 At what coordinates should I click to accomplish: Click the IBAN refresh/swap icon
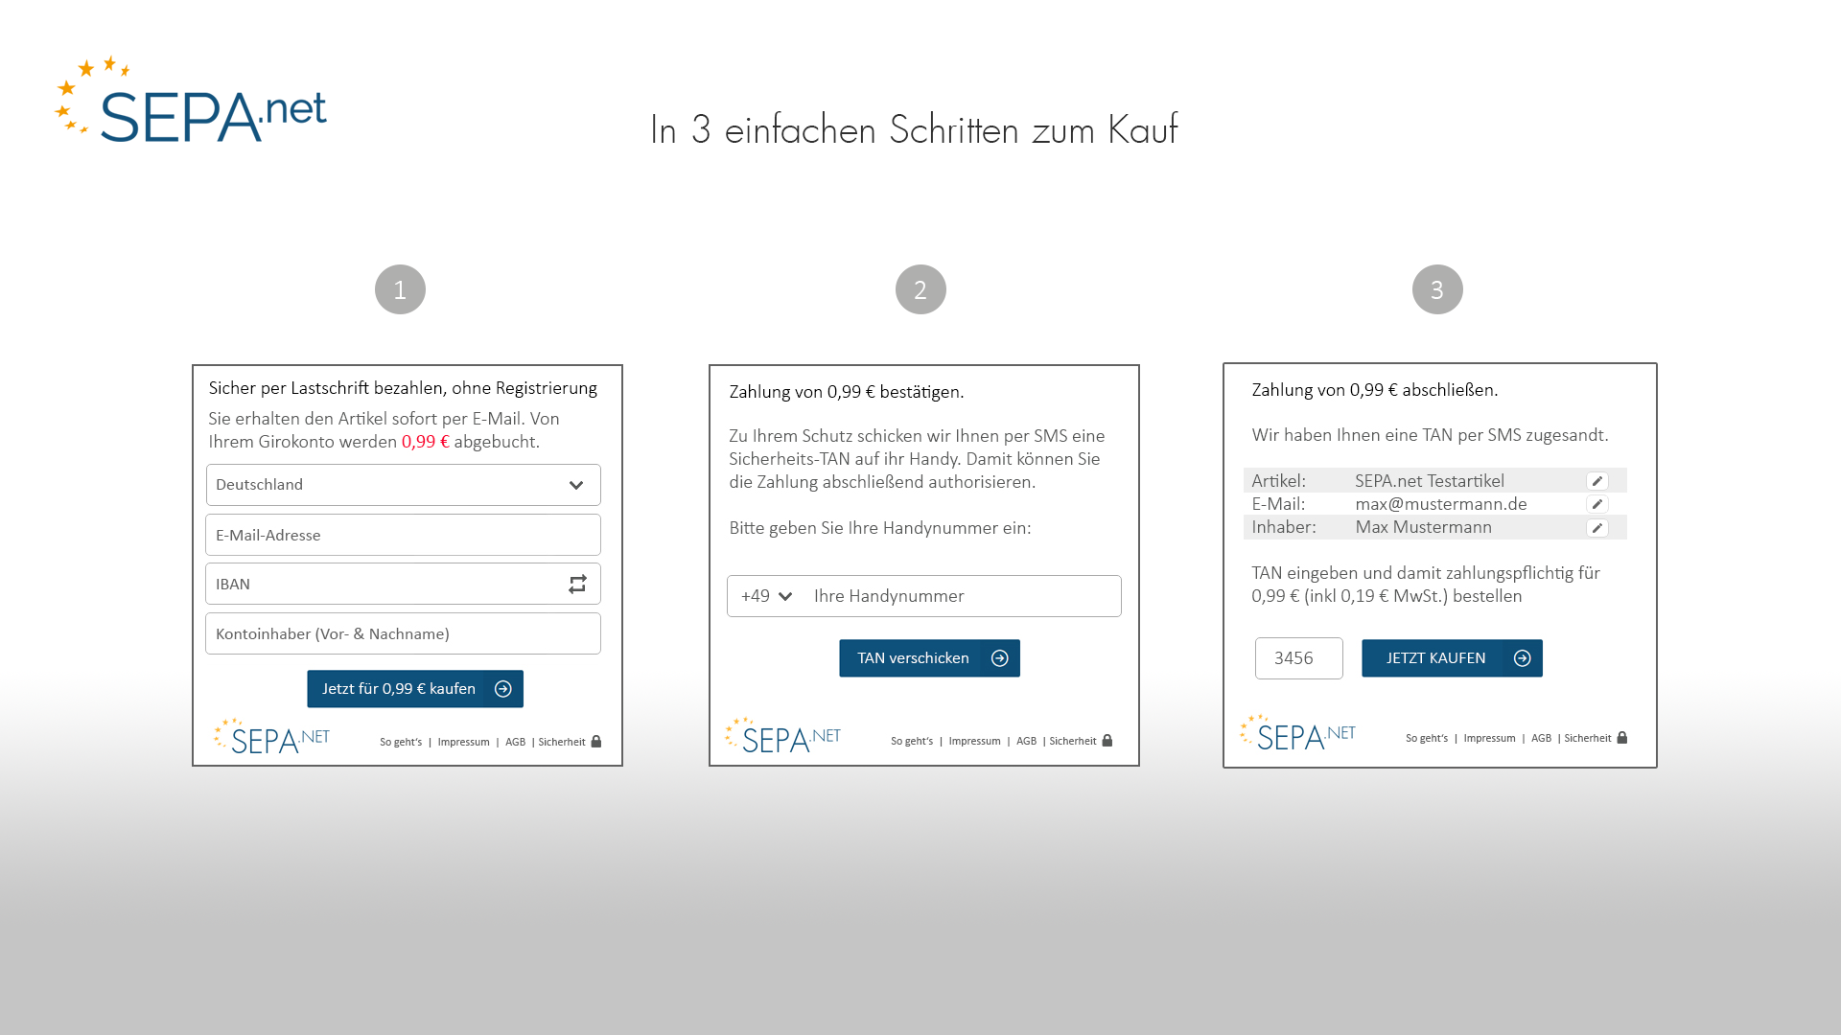[576, 584]
